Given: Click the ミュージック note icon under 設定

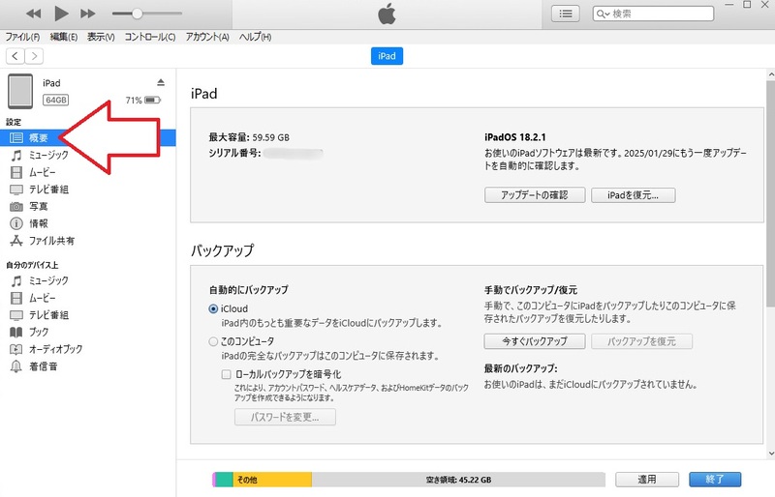Looking at the screenshot, I should click(16, 156).
